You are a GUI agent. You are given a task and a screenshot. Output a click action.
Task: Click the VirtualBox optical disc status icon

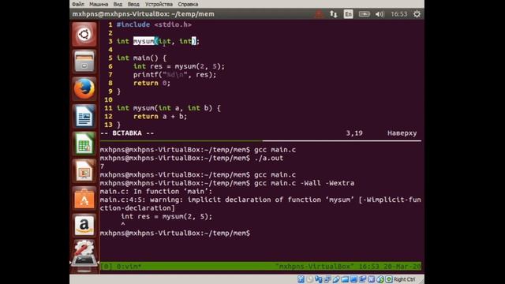[x=310, y=279]
